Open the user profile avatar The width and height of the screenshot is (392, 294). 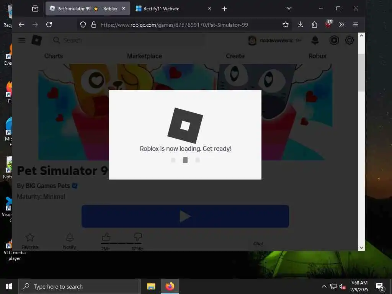click(x=252, y=41)
